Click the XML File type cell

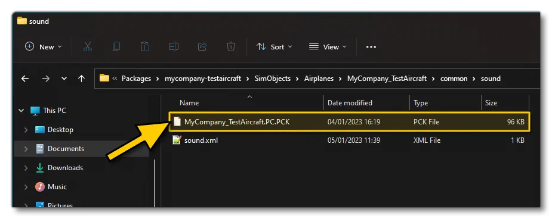(427, 140)
